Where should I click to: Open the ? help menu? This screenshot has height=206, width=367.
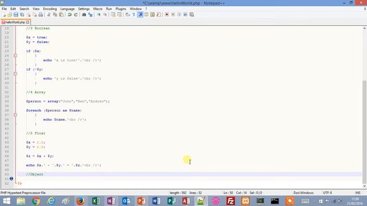[x=146, y=9]
